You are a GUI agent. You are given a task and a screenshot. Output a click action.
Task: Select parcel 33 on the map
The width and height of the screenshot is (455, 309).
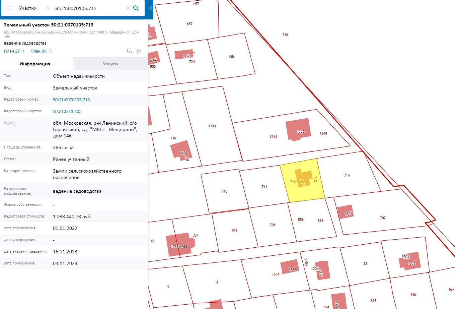tap(365, 263)
